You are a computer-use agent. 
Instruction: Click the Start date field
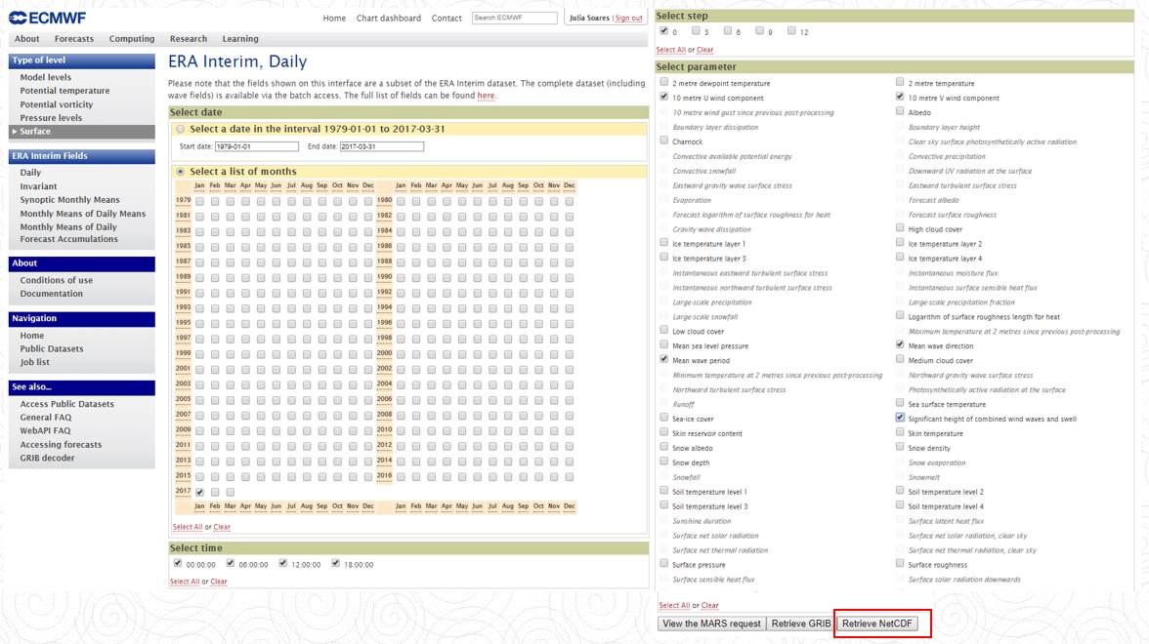click(x=256, y=146)
